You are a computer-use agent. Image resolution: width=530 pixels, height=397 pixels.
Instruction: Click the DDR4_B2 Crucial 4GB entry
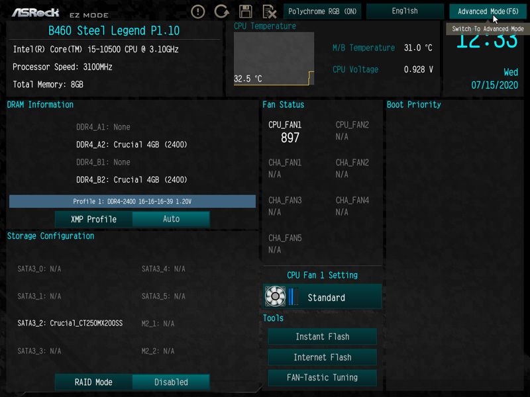[131, 179]
